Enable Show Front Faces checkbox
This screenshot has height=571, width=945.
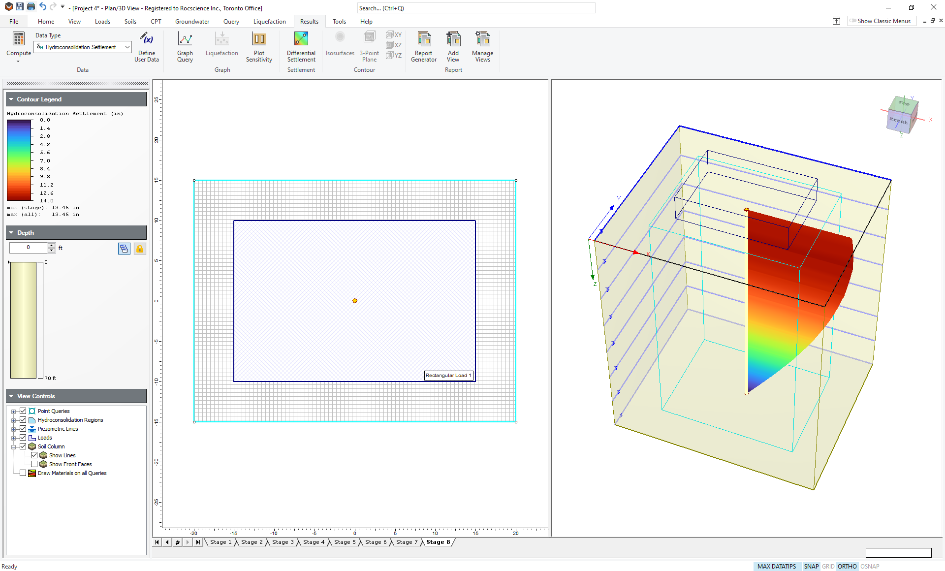pos(34,464)
